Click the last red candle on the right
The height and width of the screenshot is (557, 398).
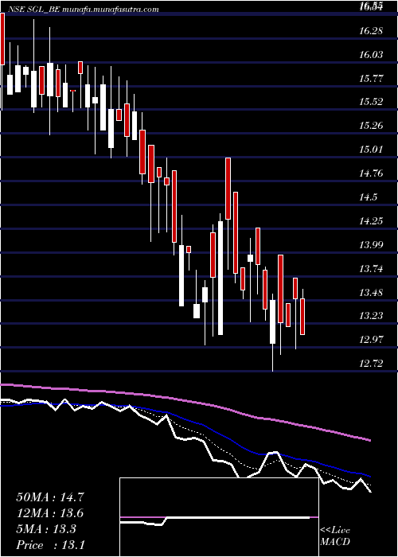click(302, 317)
